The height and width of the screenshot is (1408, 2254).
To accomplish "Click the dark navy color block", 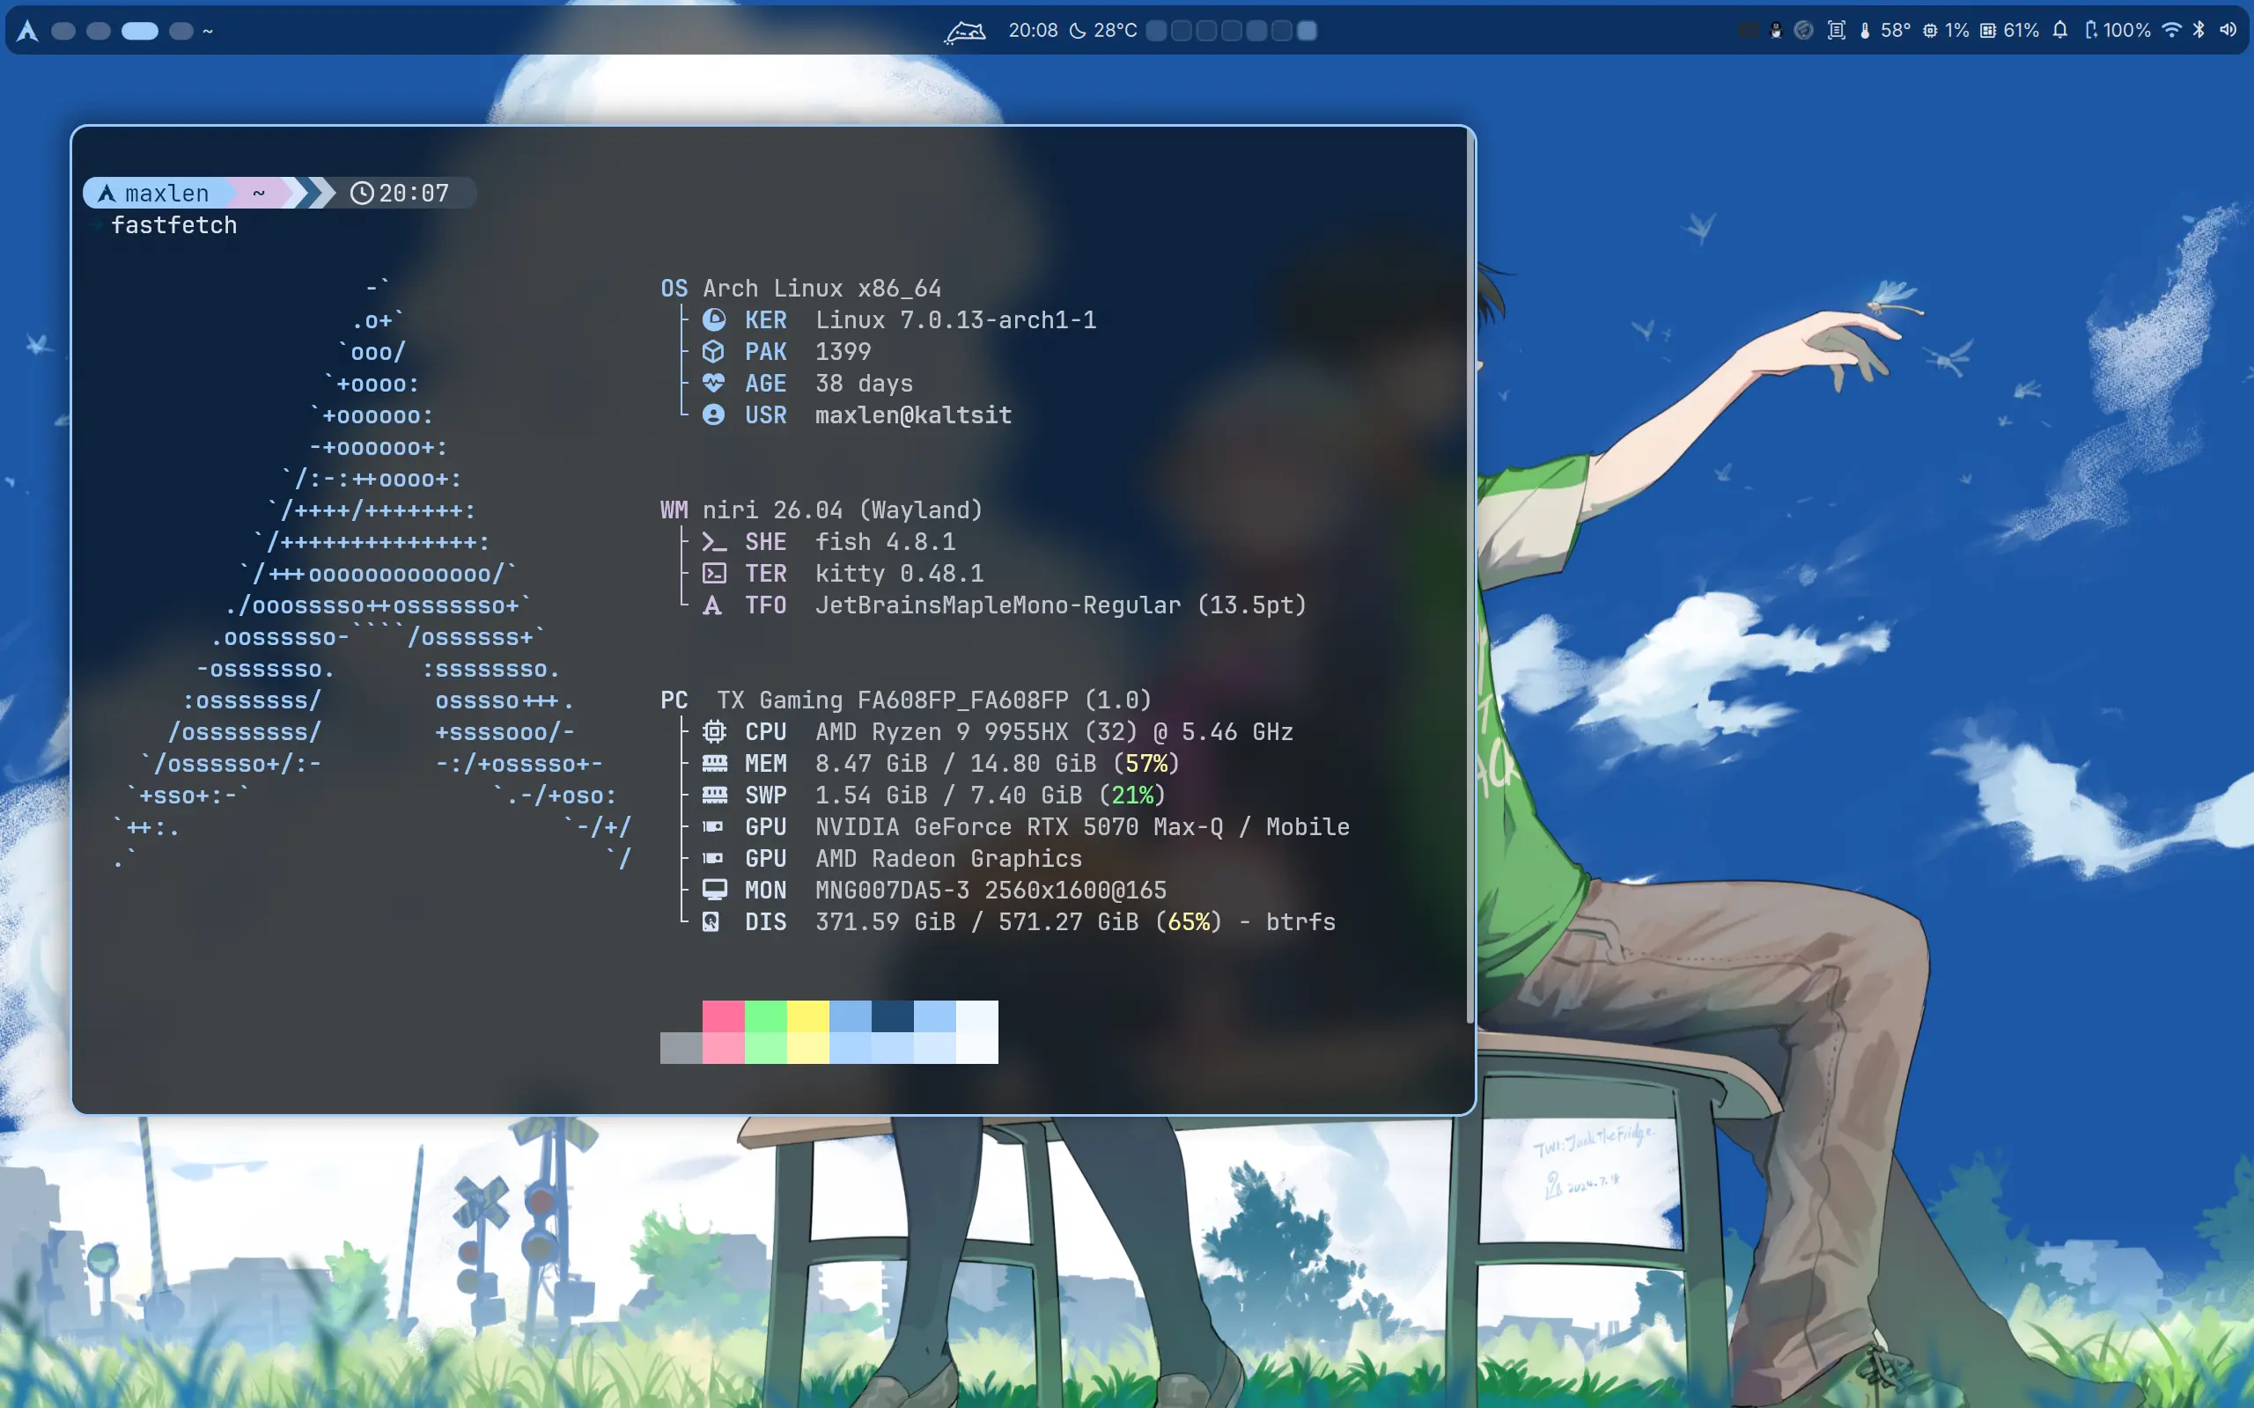I will click(892, 1016).
